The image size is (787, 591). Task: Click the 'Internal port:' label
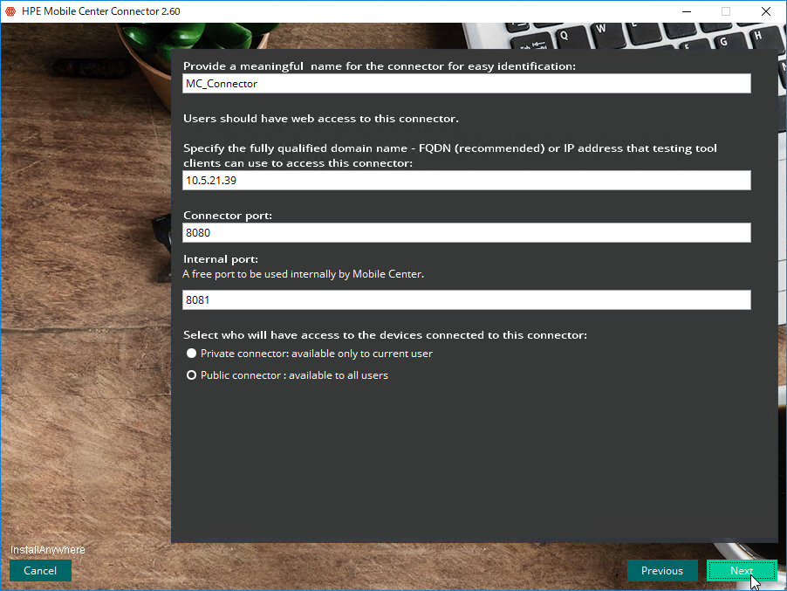[x=221, y=259]
